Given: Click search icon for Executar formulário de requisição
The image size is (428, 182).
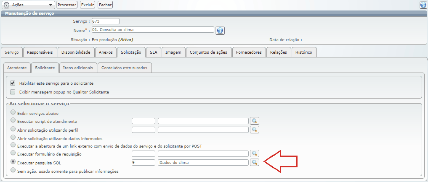Looking at the screenshot, I should click(254, 153).
